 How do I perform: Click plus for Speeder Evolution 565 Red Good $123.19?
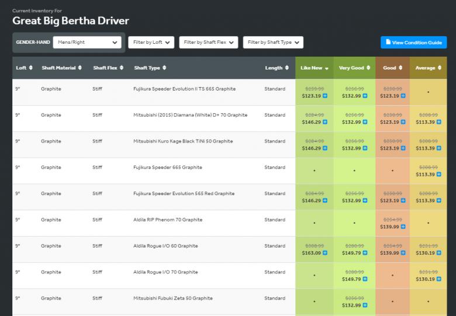pyautogui.click(x=402, y=201)
